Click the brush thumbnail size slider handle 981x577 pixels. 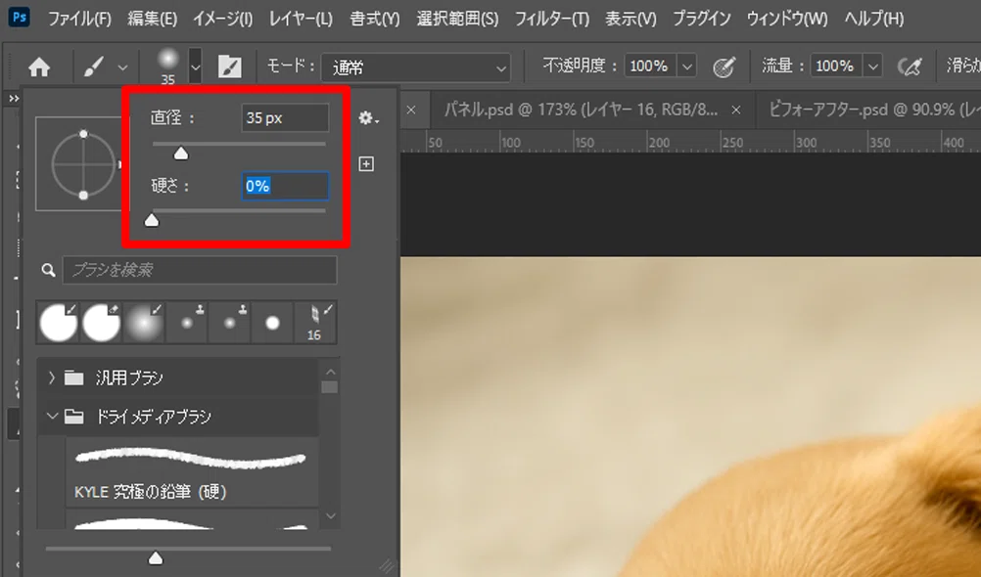pyautogui.click(x=155, y=557)
